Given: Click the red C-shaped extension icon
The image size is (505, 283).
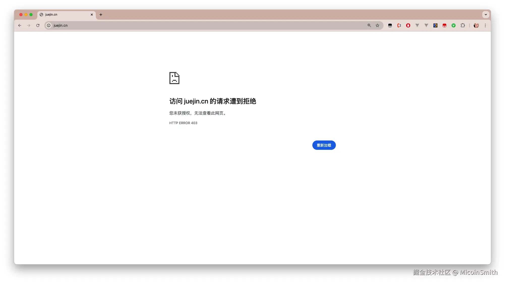Looking at the screenshot, I should point(399,25).
